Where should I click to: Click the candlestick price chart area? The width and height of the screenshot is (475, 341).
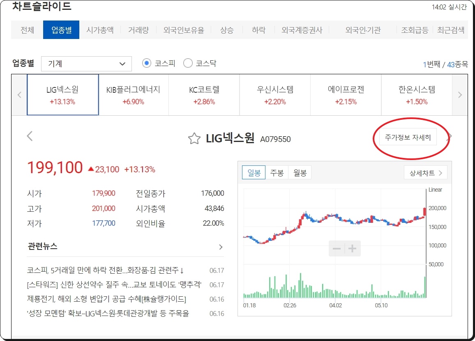click(335, 226)
